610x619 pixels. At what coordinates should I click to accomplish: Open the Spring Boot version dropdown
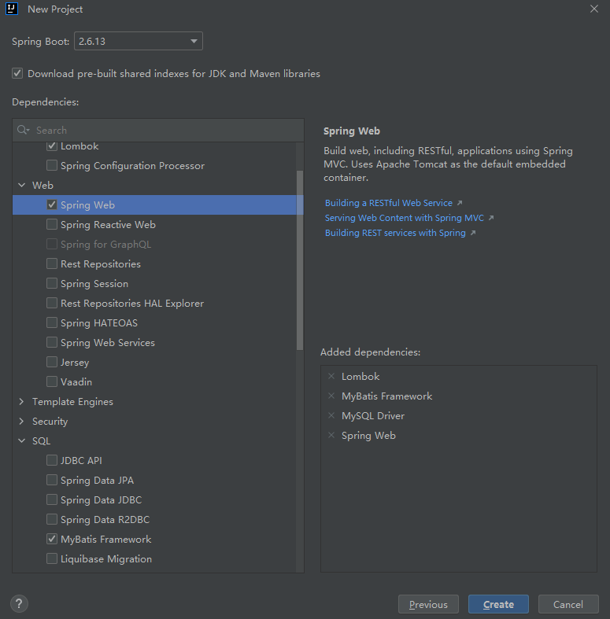coord(139,41)
